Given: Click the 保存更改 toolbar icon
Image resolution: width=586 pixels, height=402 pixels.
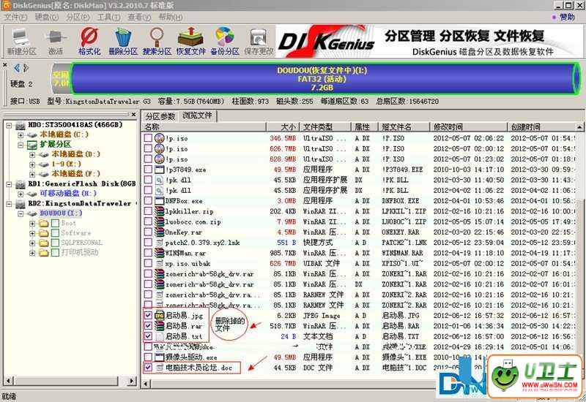Looking at the screenshot, I should point(259,42).
